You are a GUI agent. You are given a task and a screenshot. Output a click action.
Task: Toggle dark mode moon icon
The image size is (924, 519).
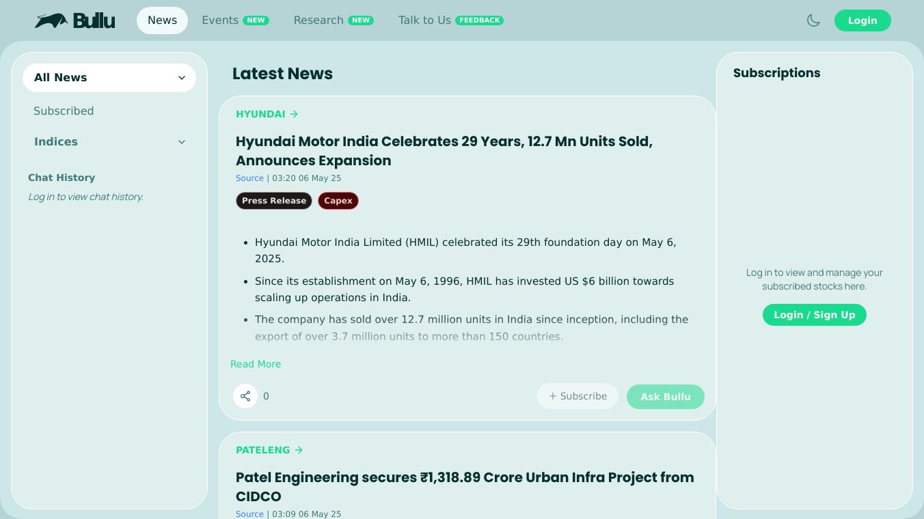813,20
